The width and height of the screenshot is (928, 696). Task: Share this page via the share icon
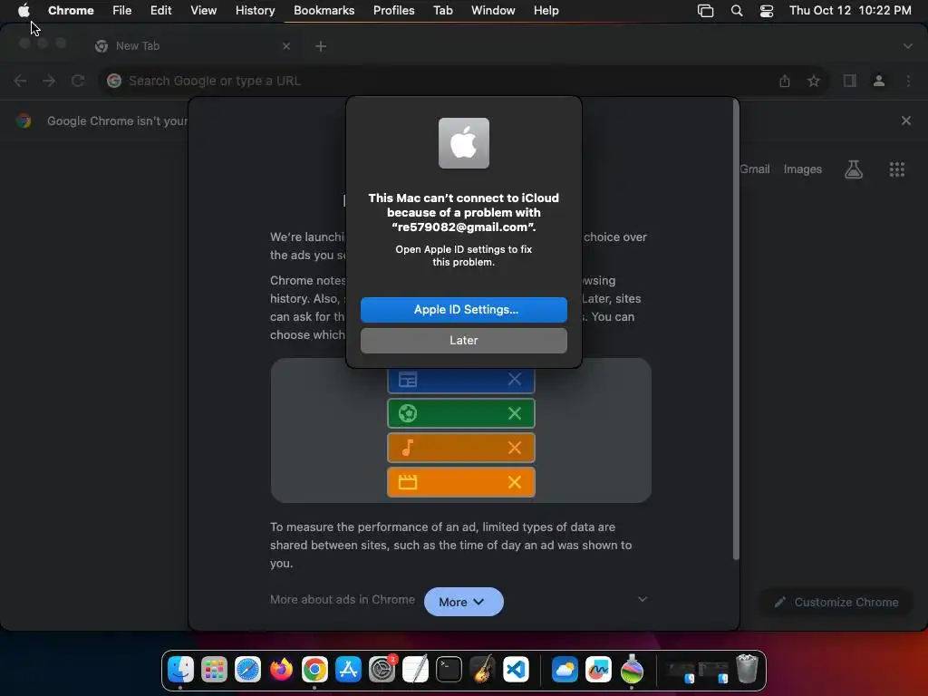click(x=785, y=81)
